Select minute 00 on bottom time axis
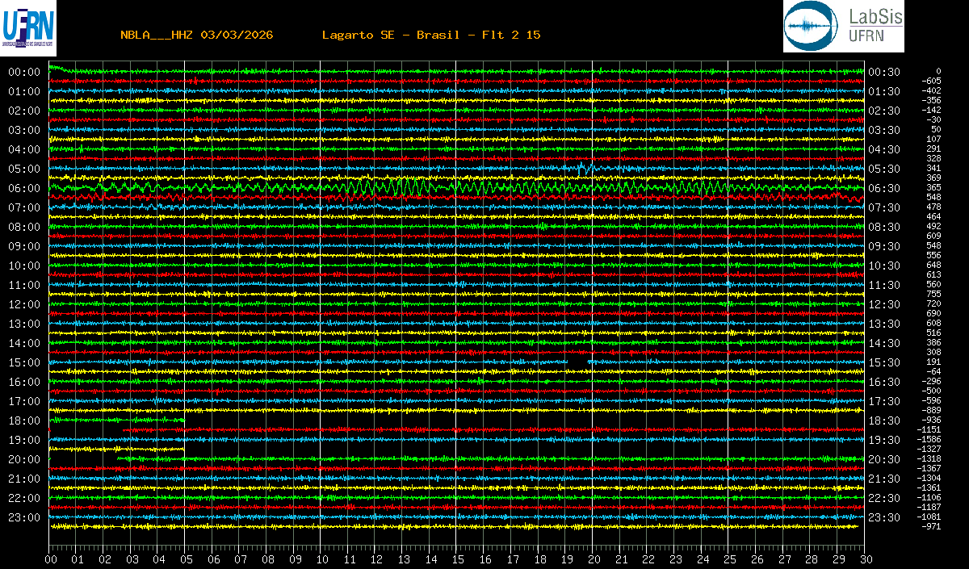The width and height of the screenshot is (969, 569). [51, 559]
